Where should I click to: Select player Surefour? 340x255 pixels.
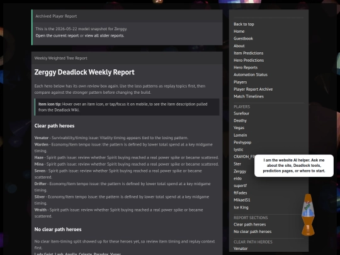tap(241, 113)
